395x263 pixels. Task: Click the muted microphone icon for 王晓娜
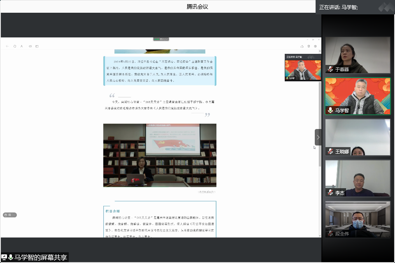point(330,151)
